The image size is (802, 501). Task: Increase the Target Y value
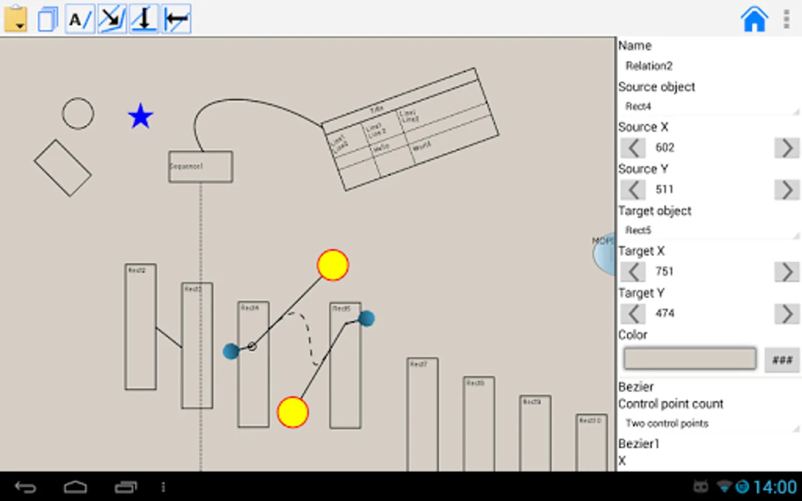(786, 313)
